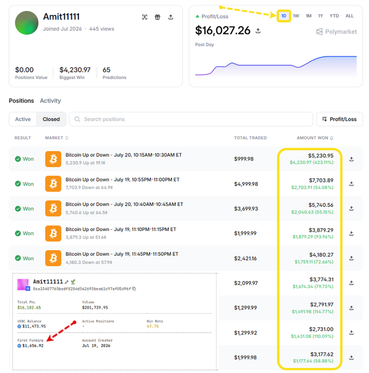This screenshot has height=373, width=369.
Task: Edit the Amit11111 name with pencil icon
Action: [66, 282]
